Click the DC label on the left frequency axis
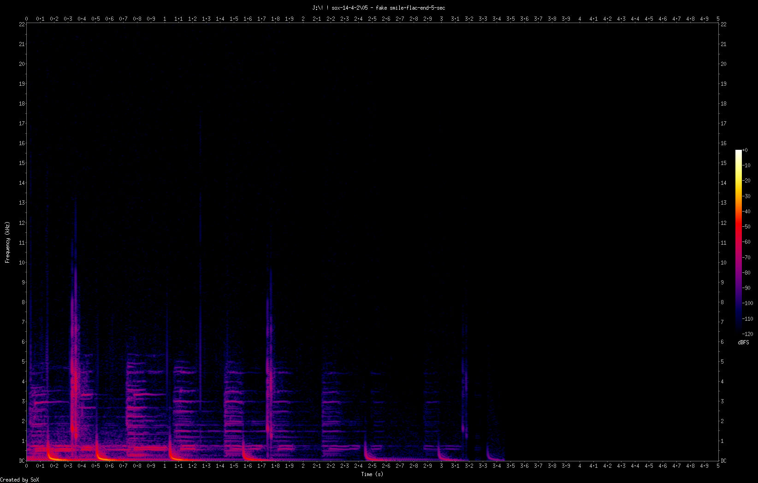The image size is (758, 483). pyautogui.click(x=21, y=460)
